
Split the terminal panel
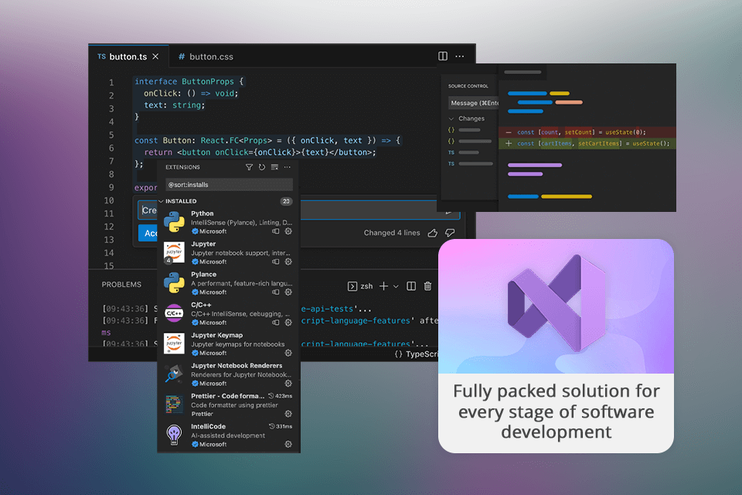point(411,286)
